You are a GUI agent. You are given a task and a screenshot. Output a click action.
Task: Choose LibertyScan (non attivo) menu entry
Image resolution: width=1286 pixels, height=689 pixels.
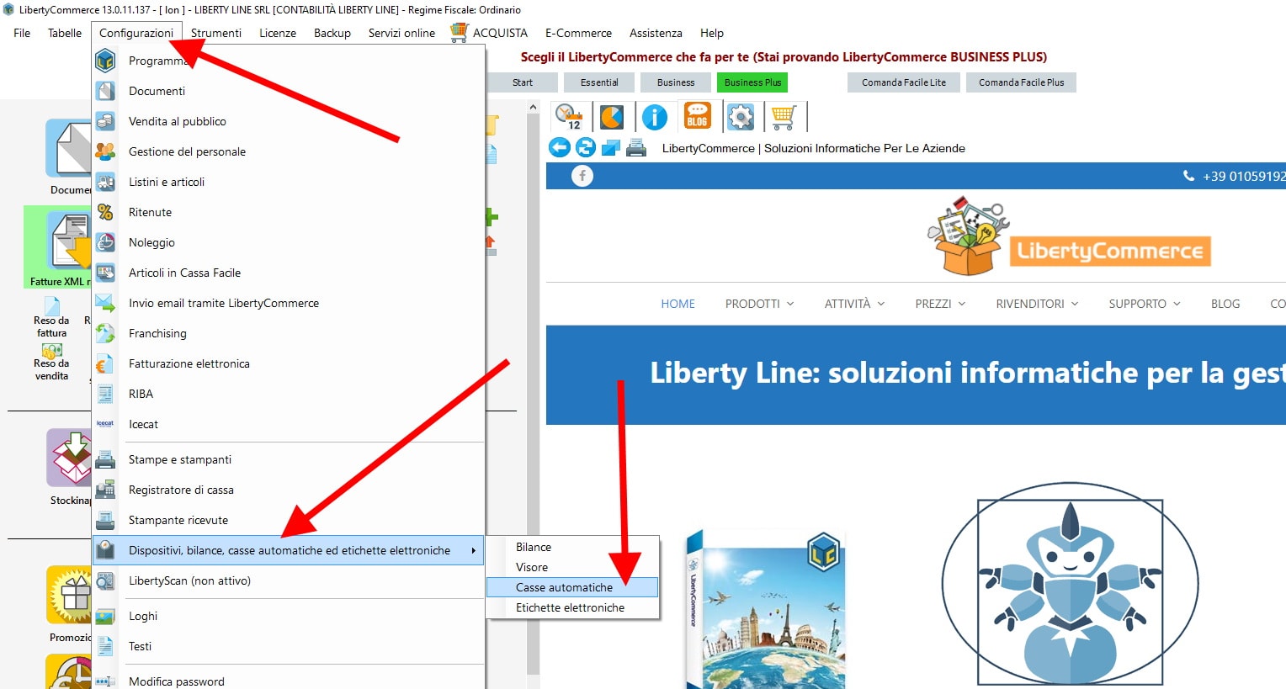point(289,580)
